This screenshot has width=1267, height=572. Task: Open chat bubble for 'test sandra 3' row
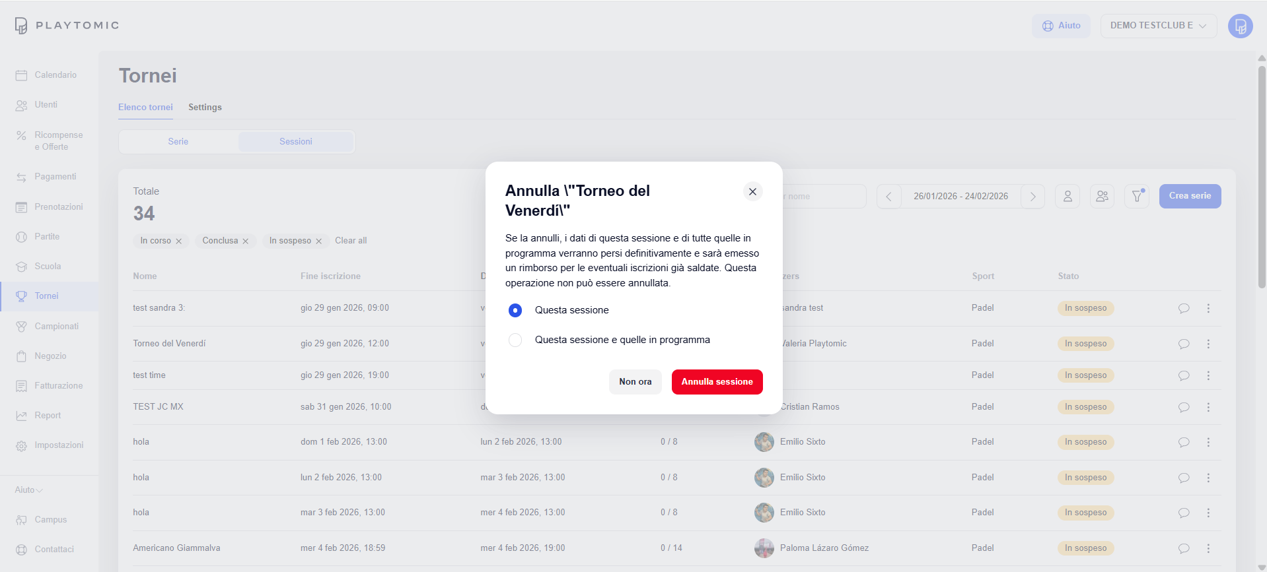(x=1184, y=308)
